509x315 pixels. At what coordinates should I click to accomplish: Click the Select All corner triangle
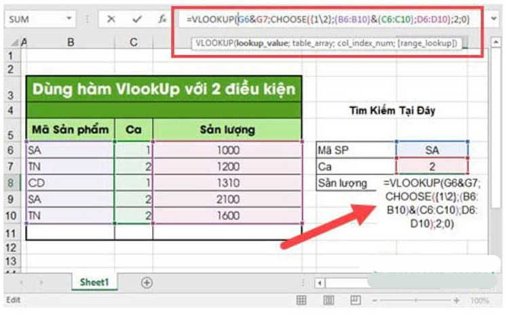pos(15,42)
